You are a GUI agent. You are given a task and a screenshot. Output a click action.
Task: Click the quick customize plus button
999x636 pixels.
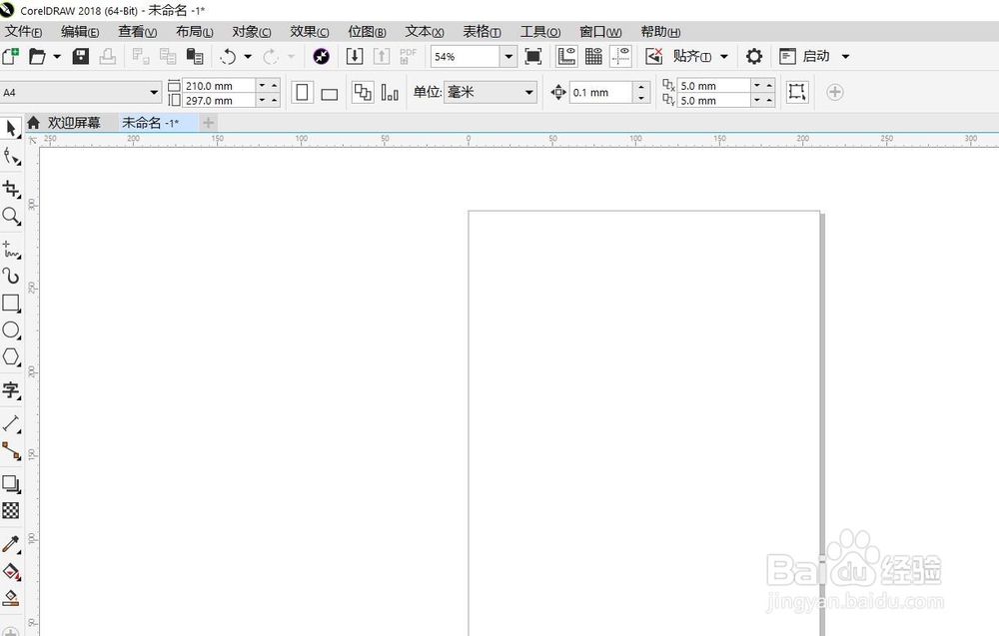[834, 92]
